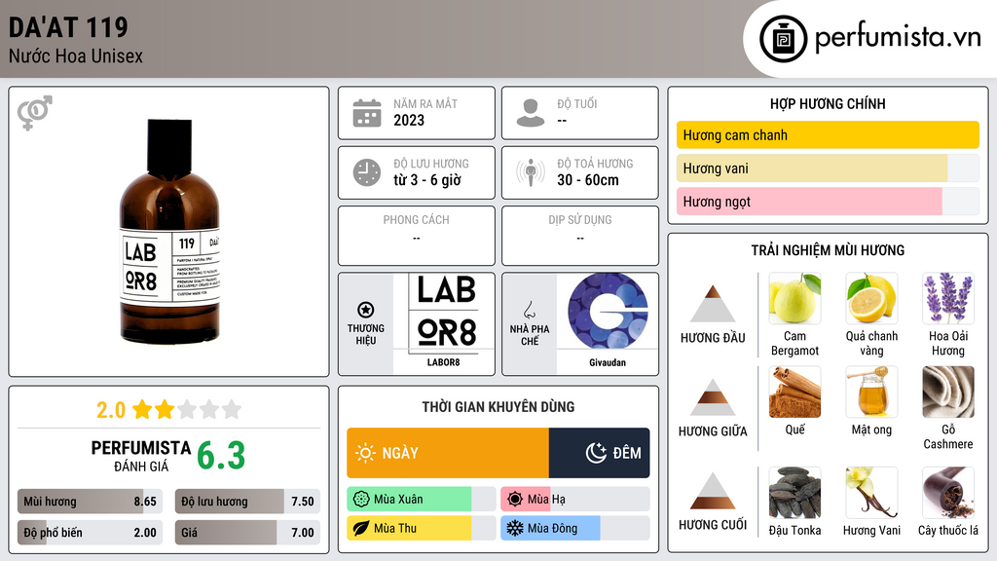Click the Hương vani accord bar
This screenshot has height=561, width=997.
(828, 168)
